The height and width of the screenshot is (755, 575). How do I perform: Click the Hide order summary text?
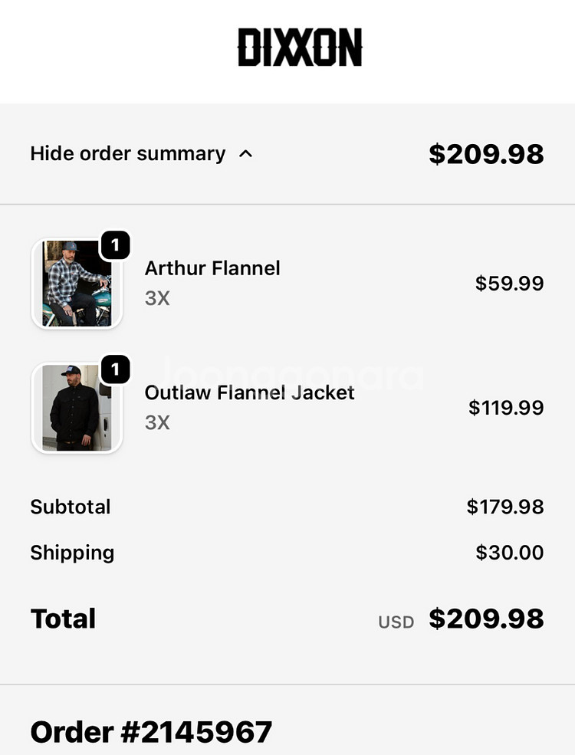tap(128, 154)
